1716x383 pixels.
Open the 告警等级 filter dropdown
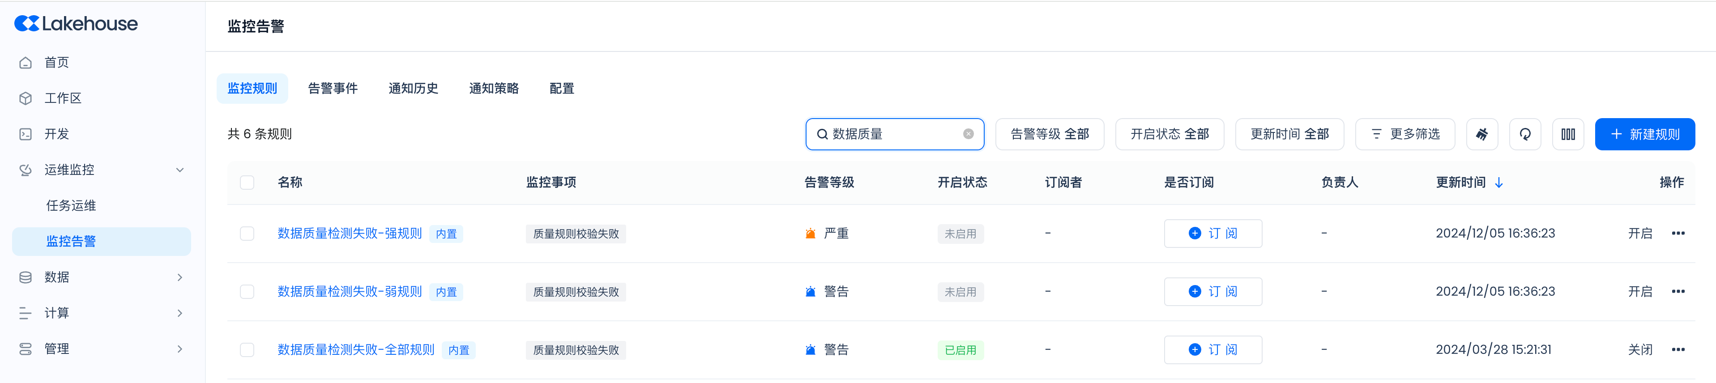(1049, 135)
